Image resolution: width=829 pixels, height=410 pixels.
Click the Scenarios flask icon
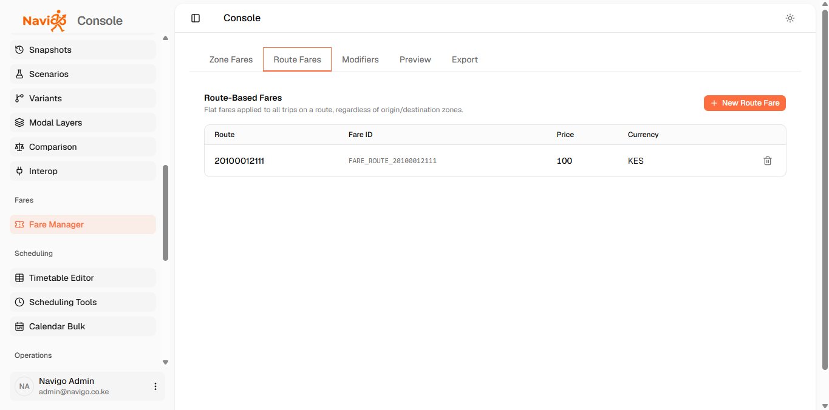pos(19,74)
